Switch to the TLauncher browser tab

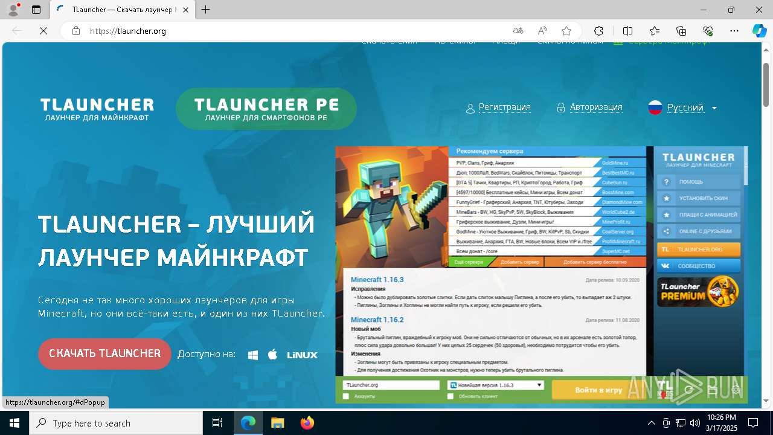click(x=123, y=10)
